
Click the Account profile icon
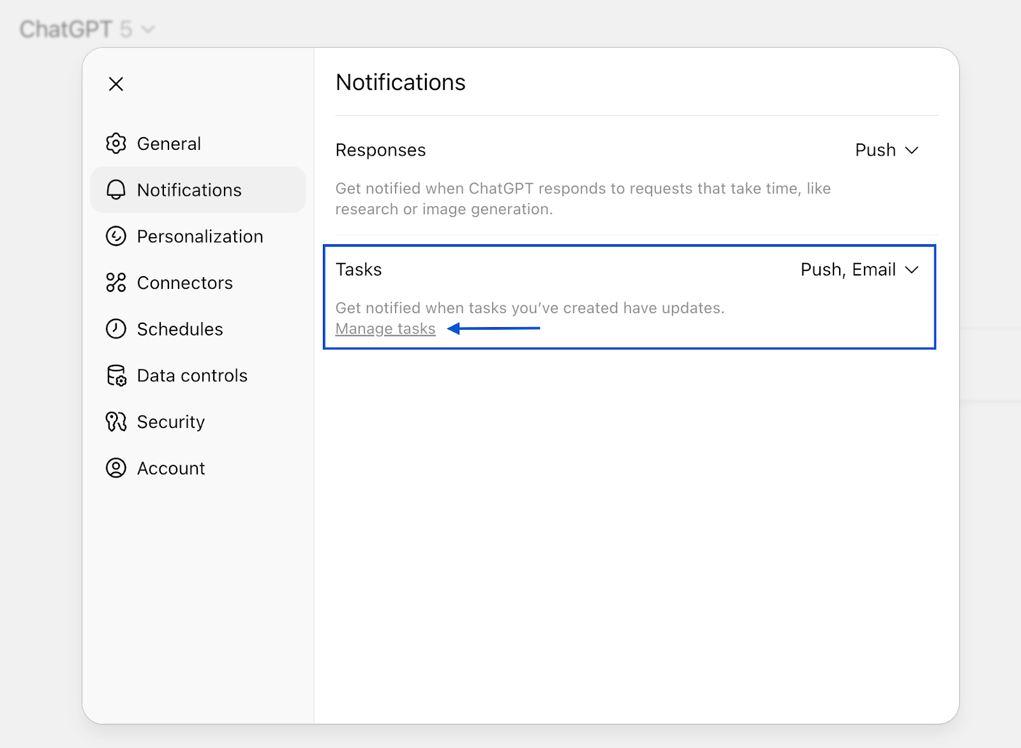coord(116,468)
